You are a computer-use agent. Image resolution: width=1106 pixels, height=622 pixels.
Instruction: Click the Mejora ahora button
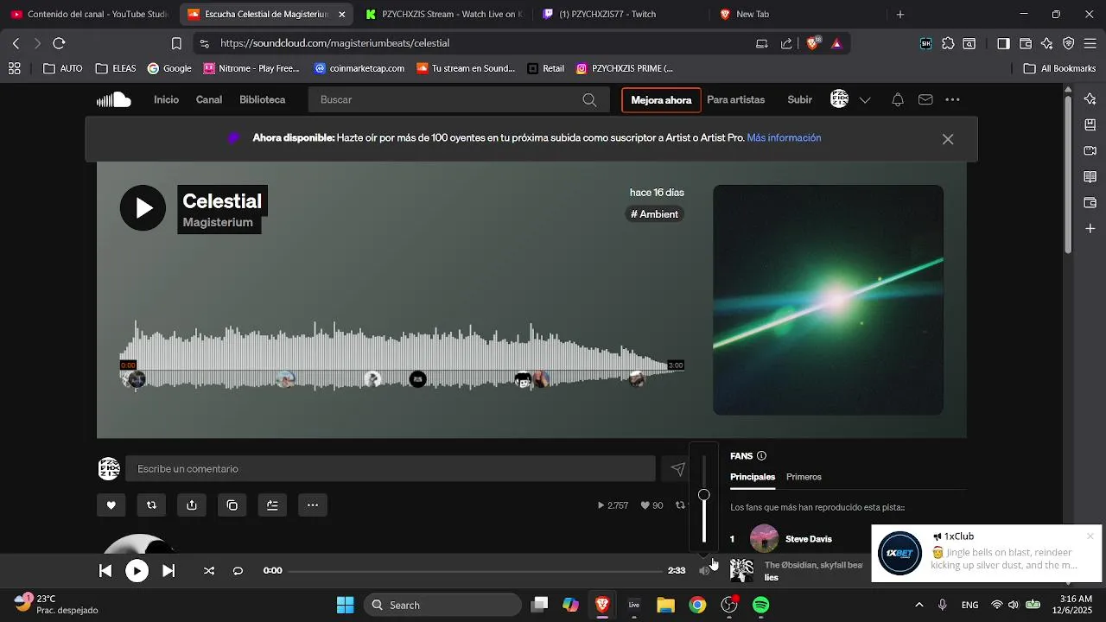661,100
